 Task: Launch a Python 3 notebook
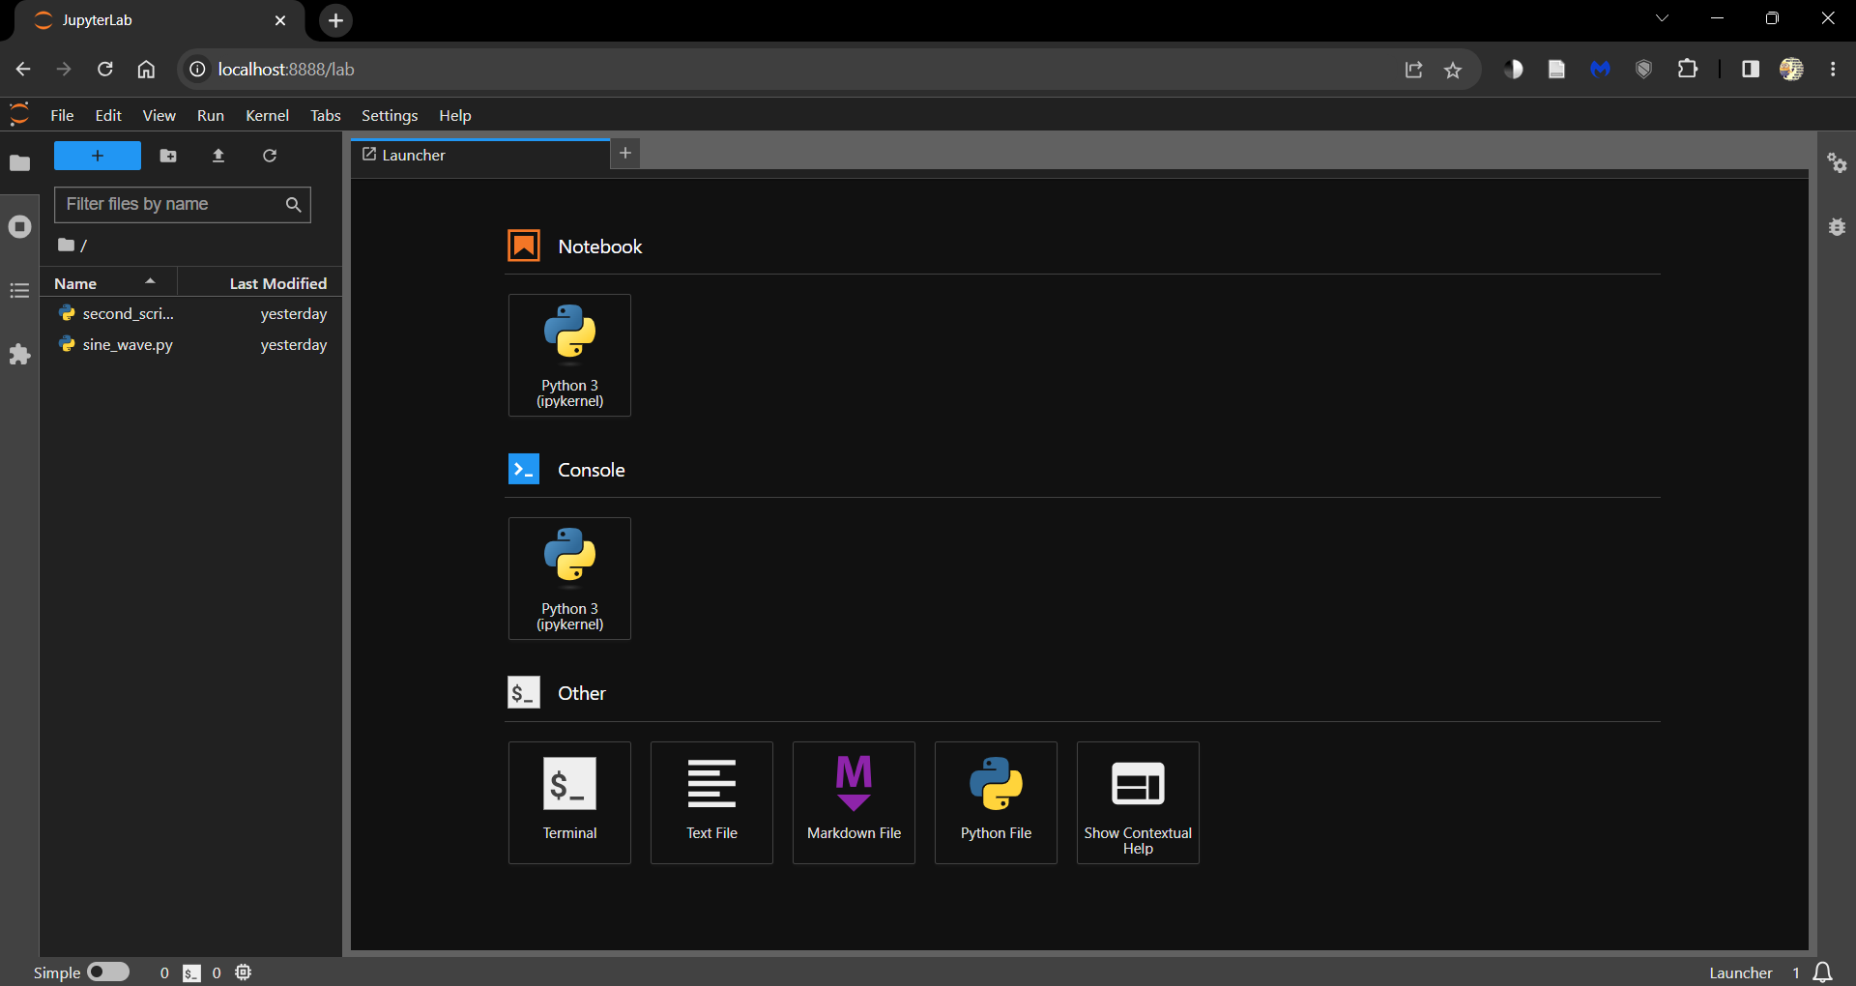coord(569,355)
